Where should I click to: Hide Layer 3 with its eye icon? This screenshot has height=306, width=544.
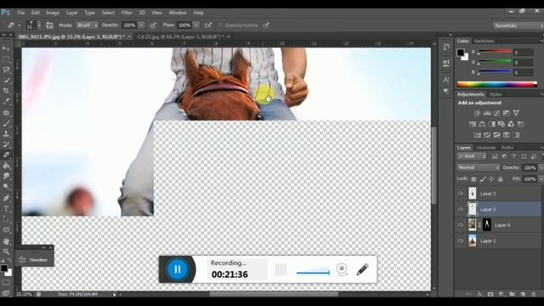(x=461, y=209)
